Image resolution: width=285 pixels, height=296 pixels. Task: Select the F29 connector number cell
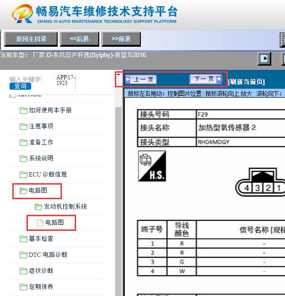click(241, 114)
